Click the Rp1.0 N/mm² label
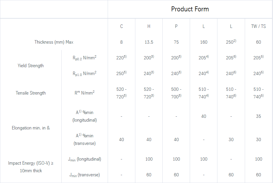 (x=84, y=74)
